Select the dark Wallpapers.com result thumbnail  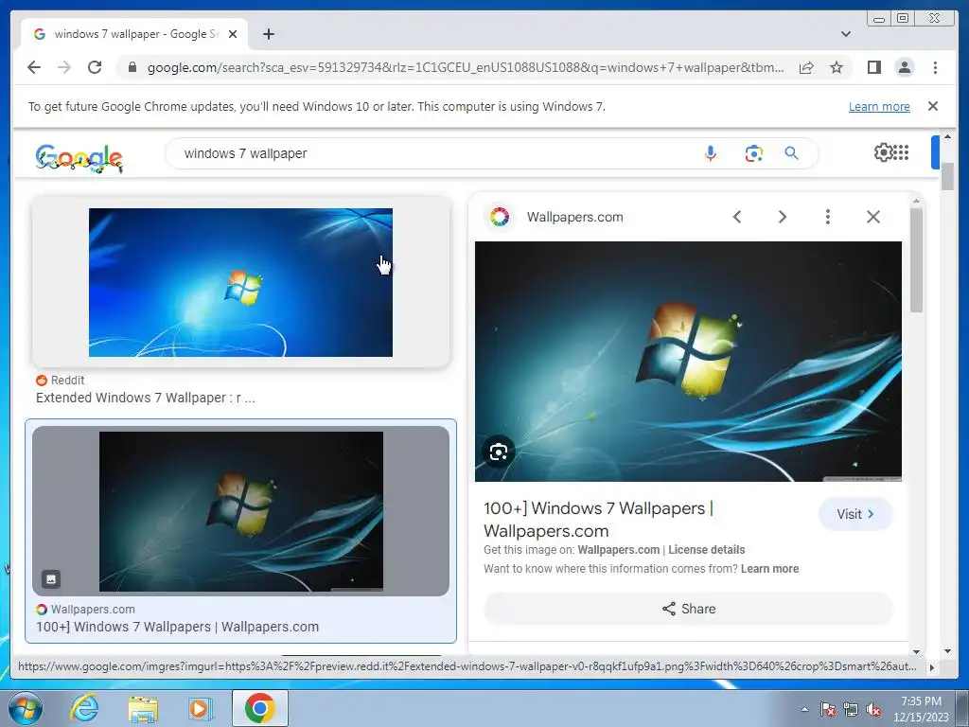tap(241, 511)
